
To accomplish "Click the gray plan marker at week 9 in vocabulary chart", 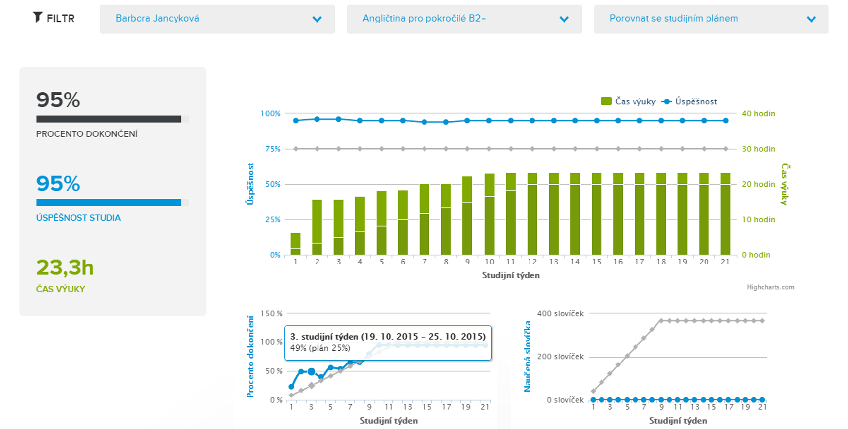I will pyautogui.click(x=661, y=321).
